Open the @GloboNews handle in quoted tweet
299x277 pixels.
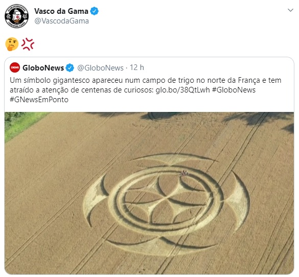pos(100,67)
